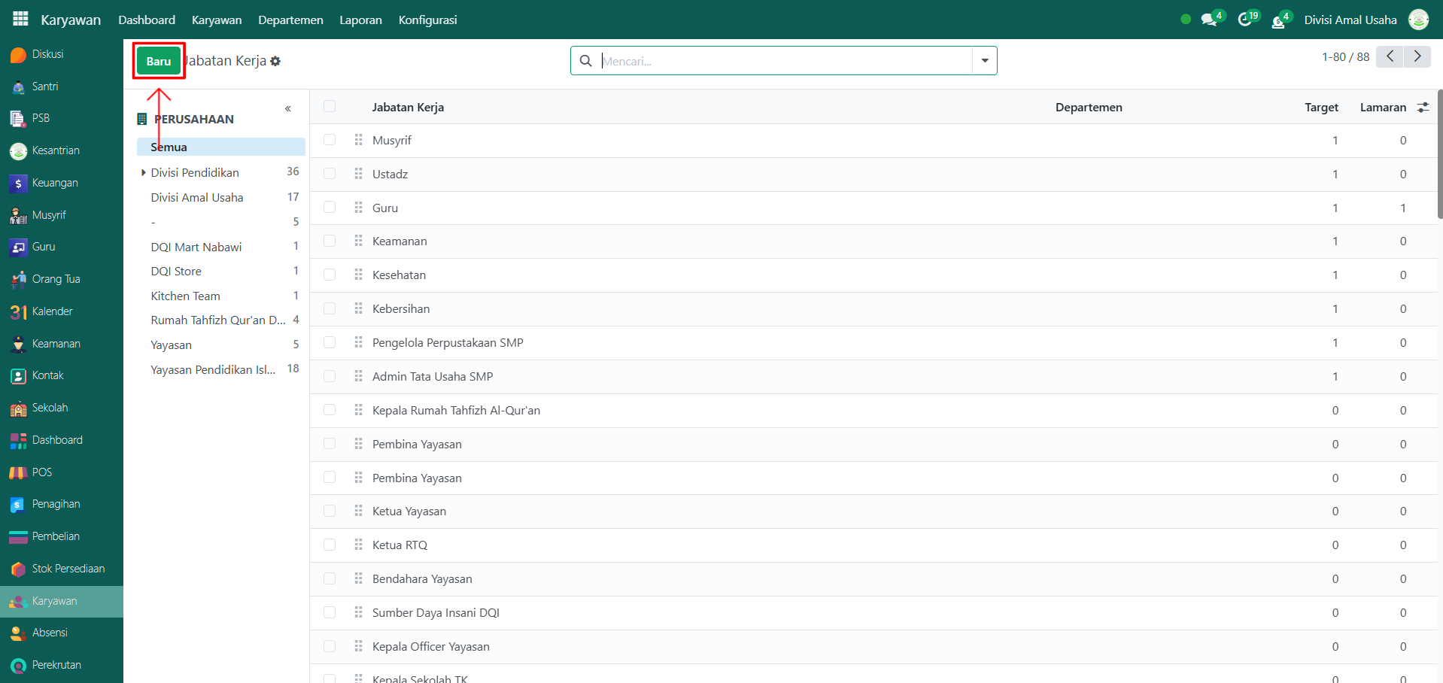
Task: Open the POS app in sidebar
Action: pyautogui.click(x=41, y=472)
